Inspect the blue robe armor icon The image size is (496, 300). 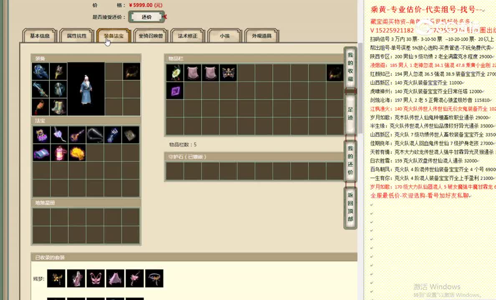[58, 89]
